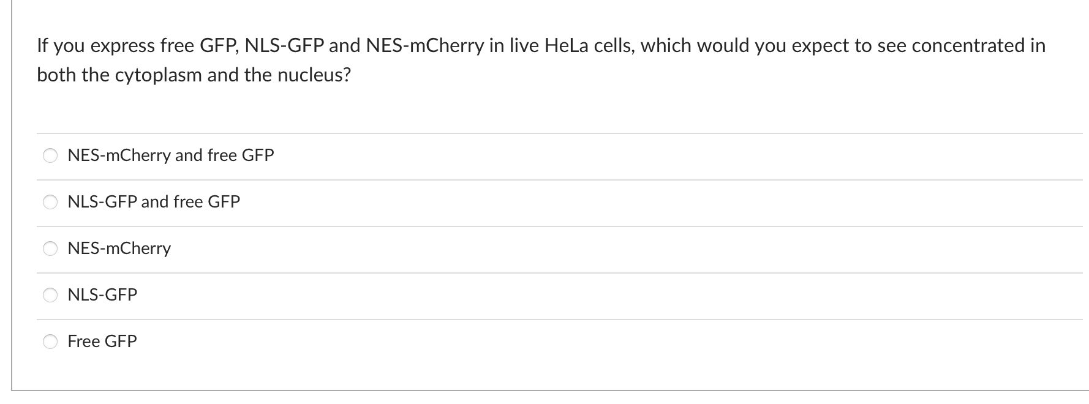
Task: Click the text label reading NLS-GFP and free GFP
Action: click(154, 202)
